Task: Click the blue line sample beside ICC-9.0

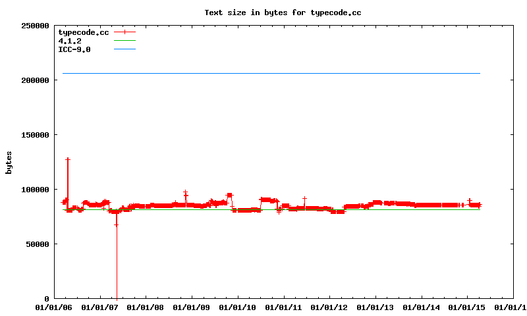Action: click(x=125, y=49)
